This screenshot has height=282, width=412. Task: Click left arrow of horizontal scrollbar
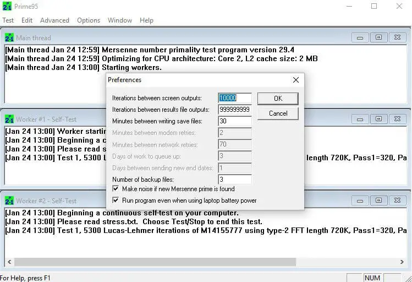[10, 262]
